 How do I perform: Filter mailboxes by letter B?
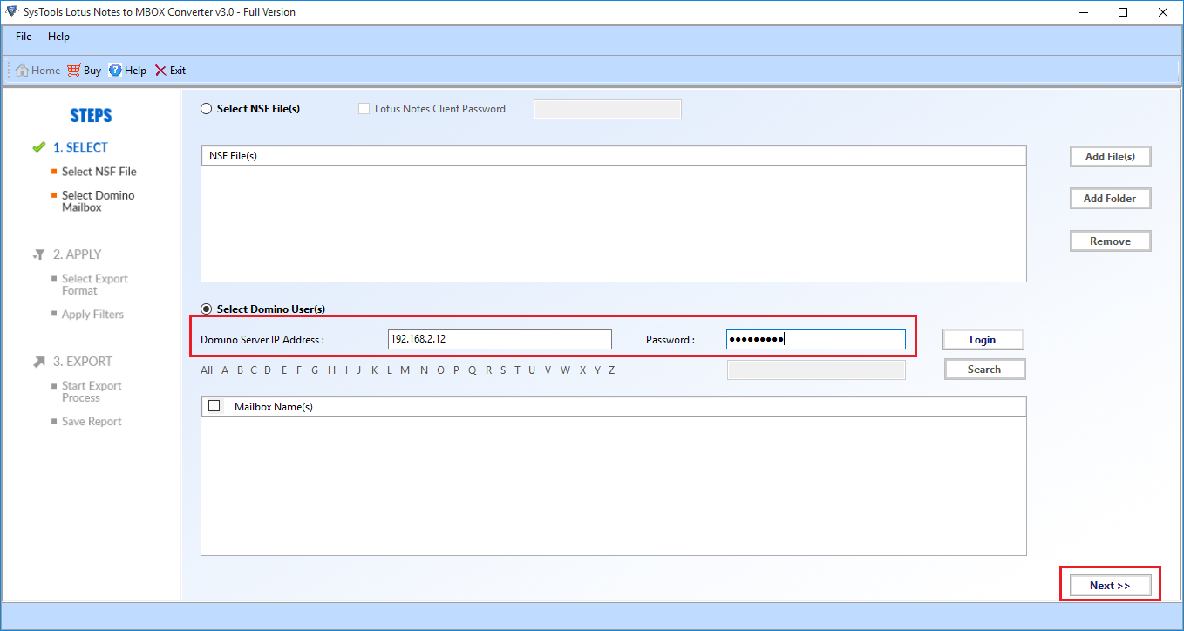coord(240,370)
